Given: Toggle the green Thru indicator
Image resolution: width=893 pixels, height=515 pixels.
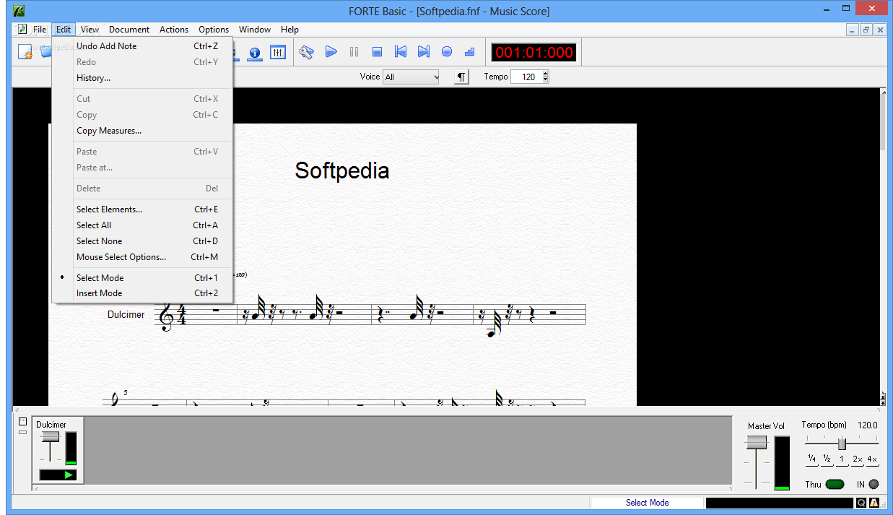Looking at the screenshot, I should point(835,484).
